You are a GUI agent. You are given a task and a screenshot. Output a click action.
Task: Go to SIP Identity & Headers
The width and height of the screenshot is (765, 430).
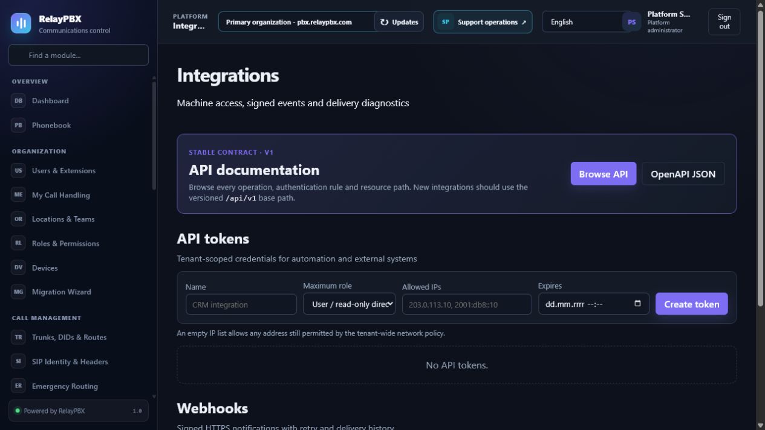79,362
